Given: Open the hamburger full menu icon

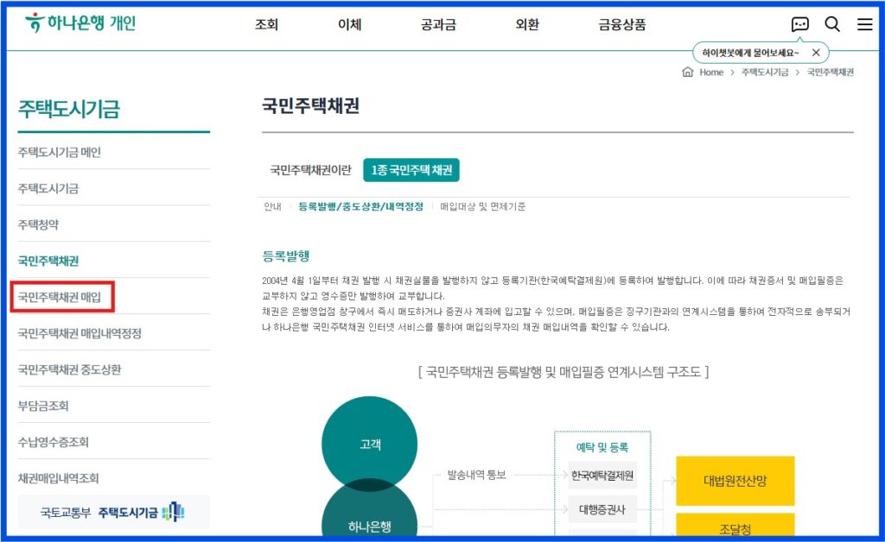Looking at the screenshot, I should (864, 24).
